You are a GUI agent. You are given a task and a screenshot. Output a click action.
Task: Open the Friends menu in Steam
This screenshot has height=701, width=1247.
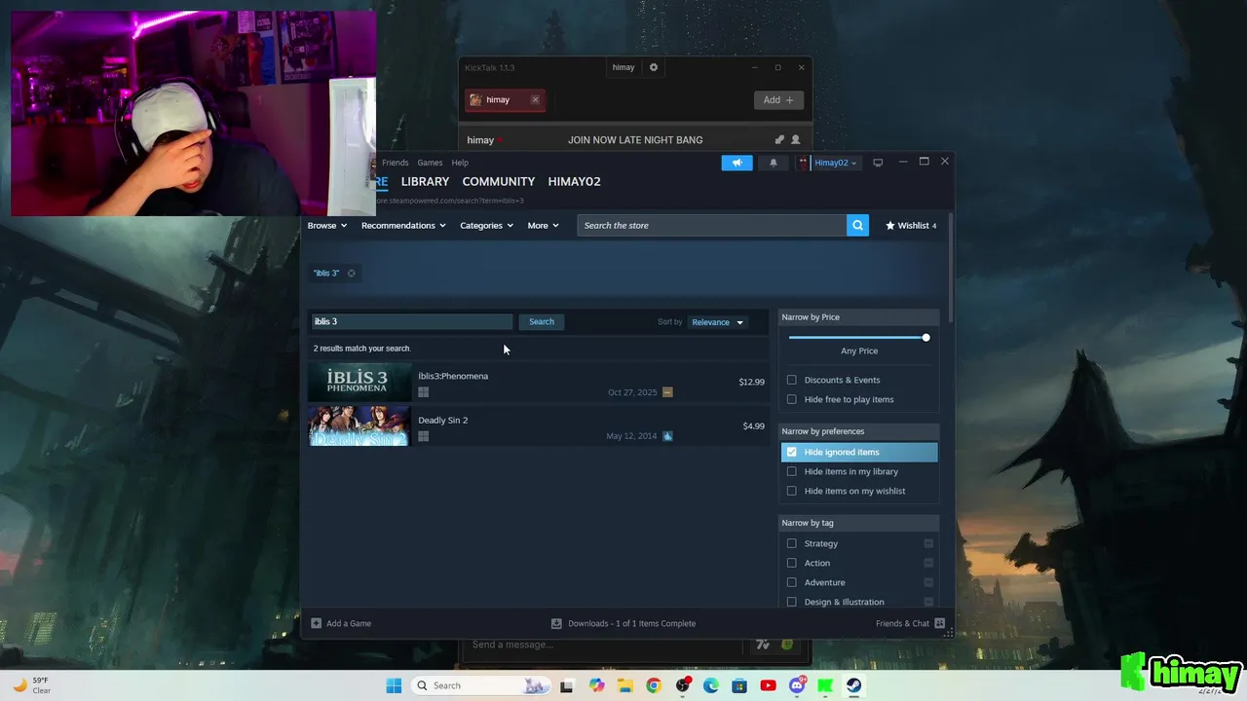(395, 163)
